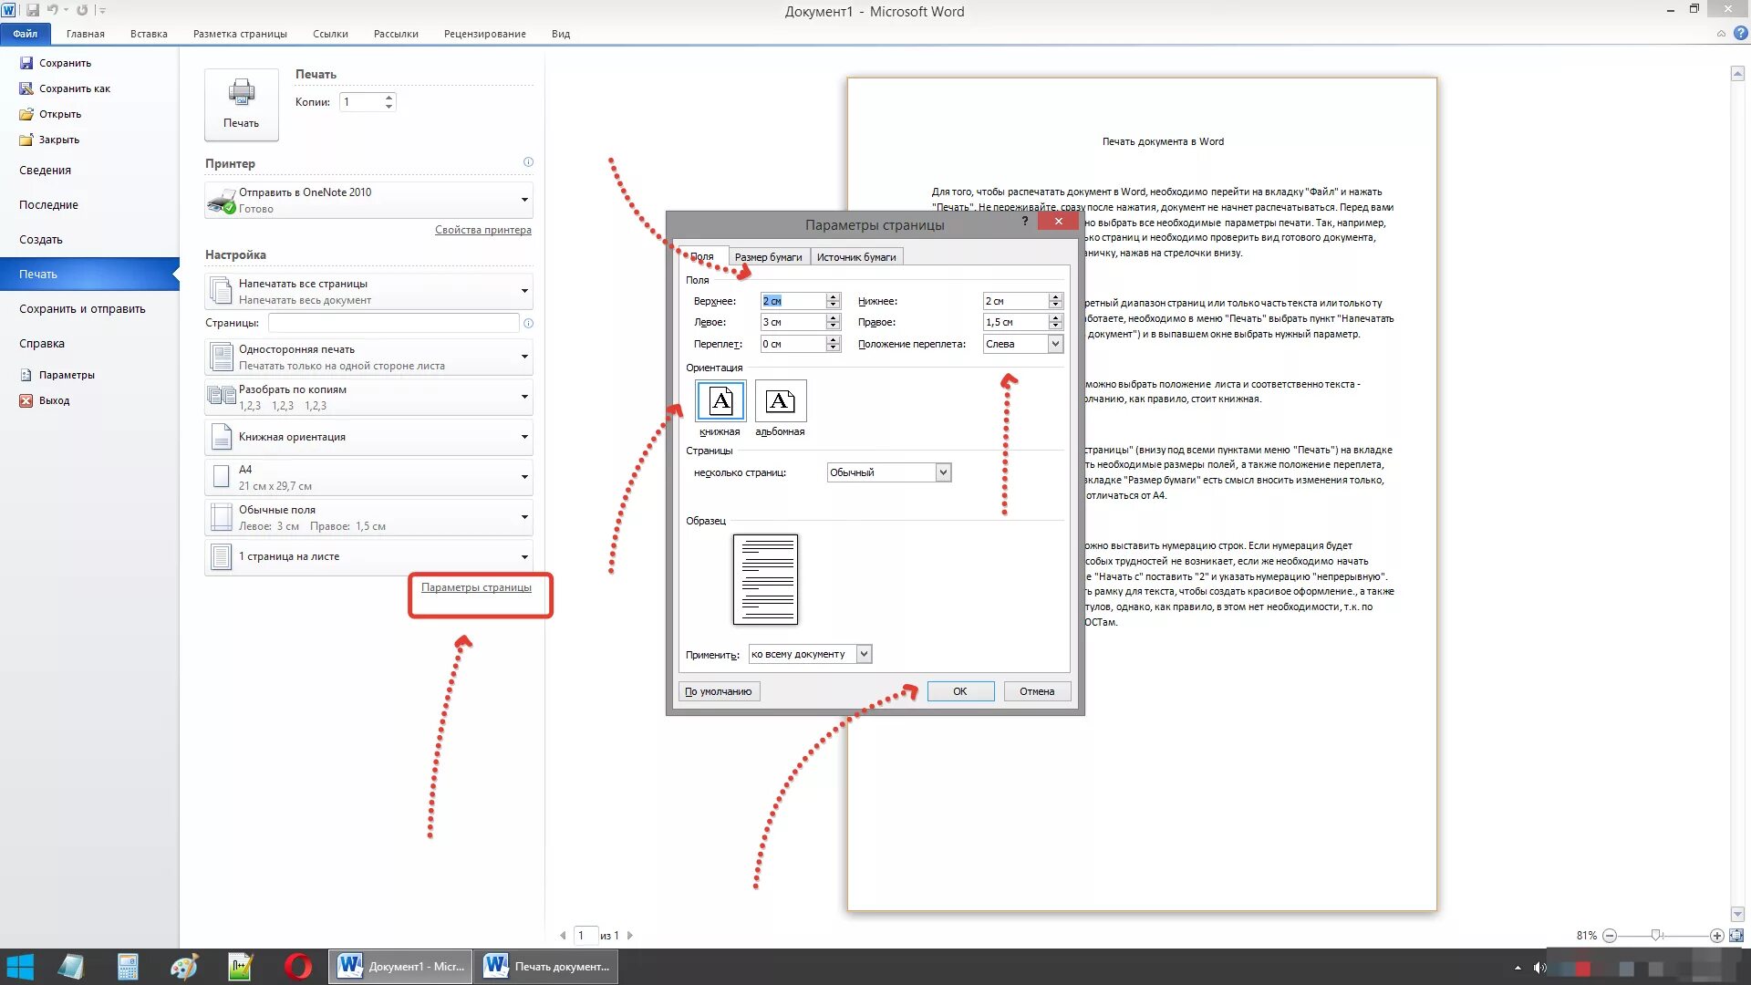This screenshot has height=985, width=1751.
Task: Increase Верхнее margin with up stepper
Action: point(833,296)
